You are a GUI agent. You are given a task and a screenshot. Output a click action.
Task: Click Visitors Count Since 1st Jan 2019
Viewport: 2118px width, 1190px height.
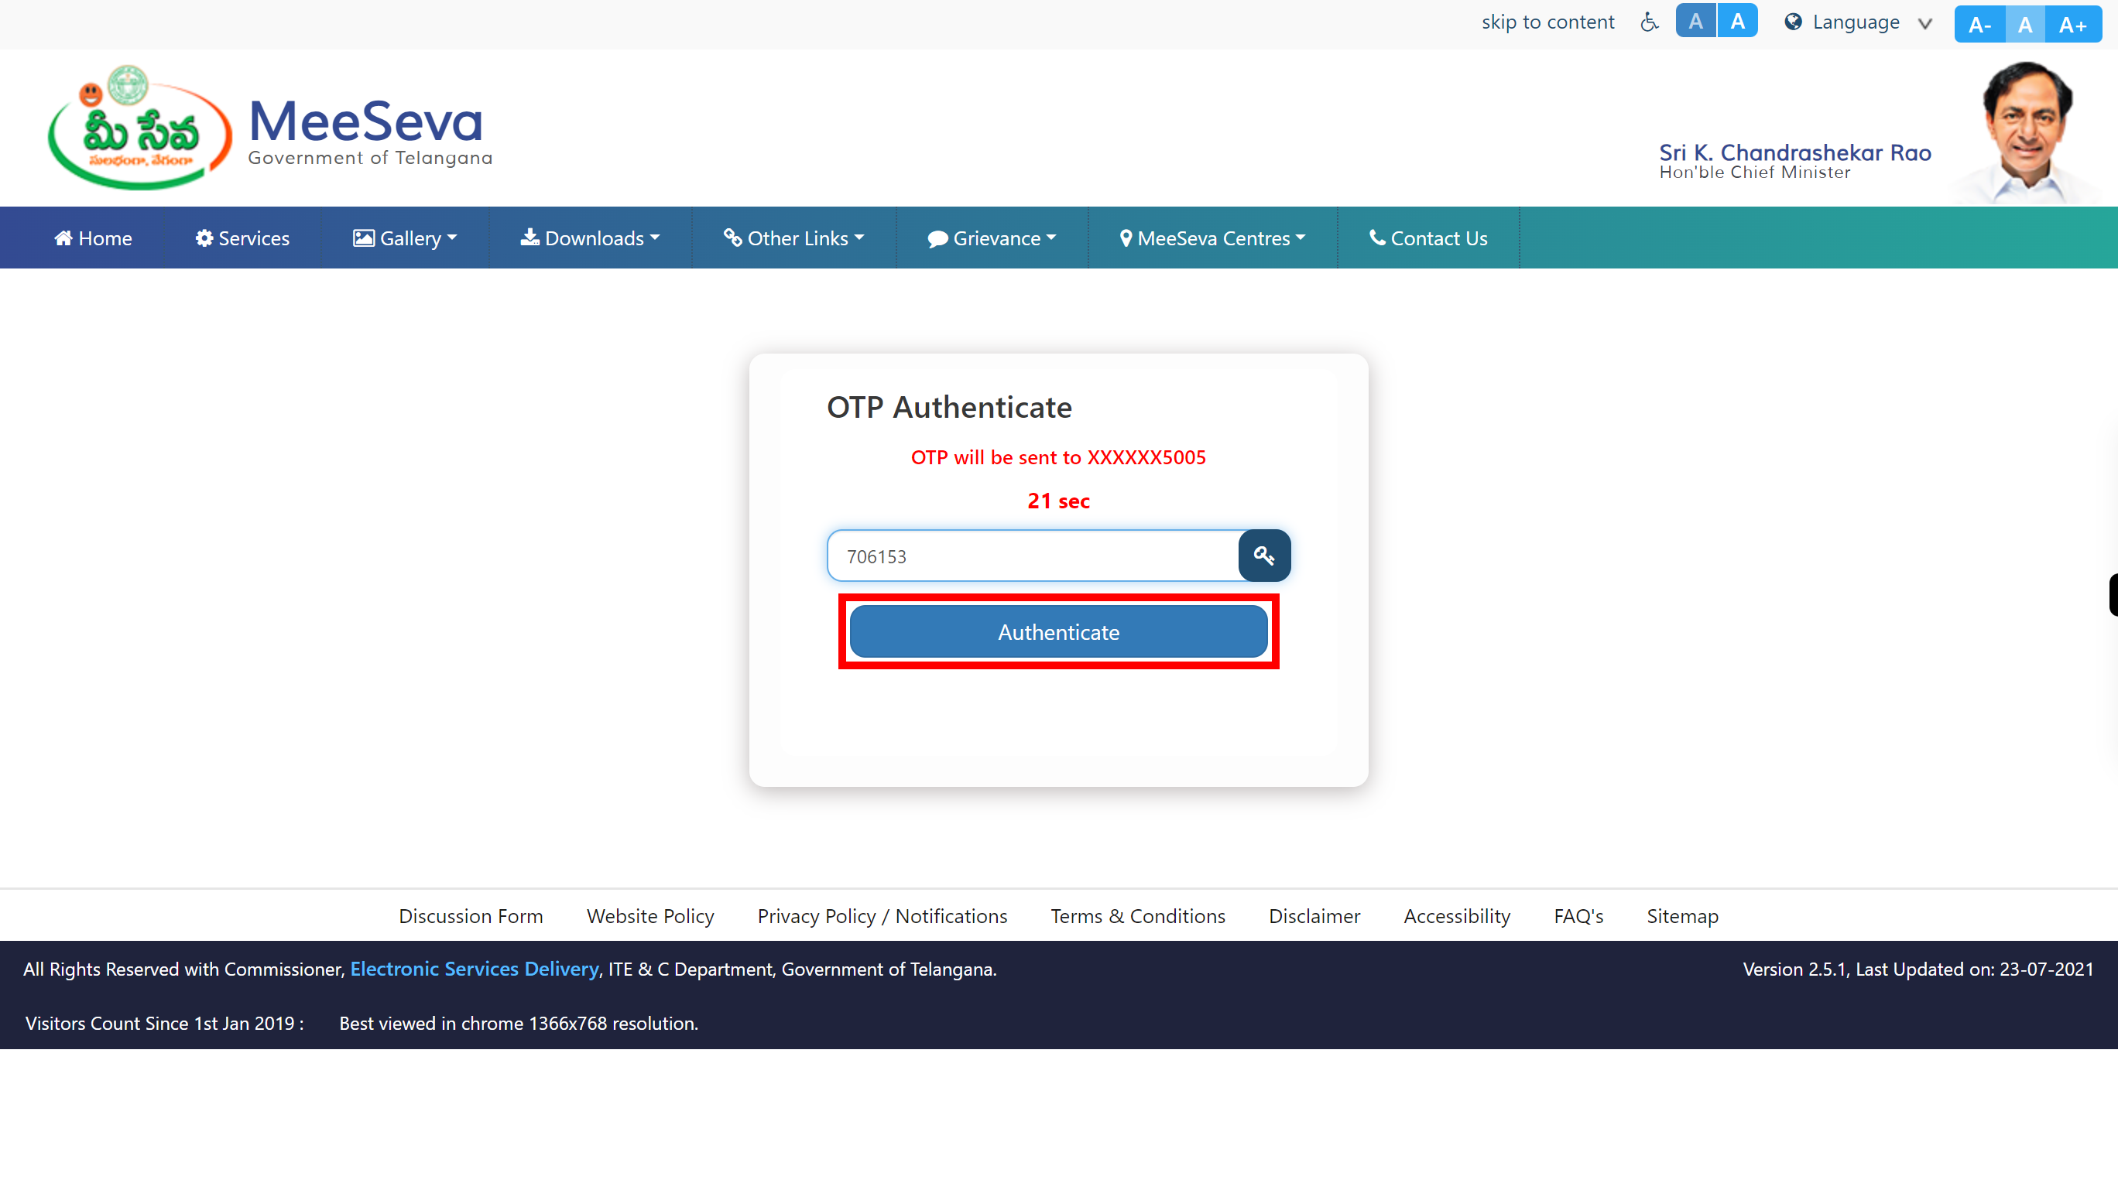point(164,1023)
